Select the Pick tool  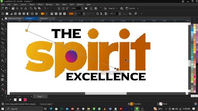pos(2,19)
